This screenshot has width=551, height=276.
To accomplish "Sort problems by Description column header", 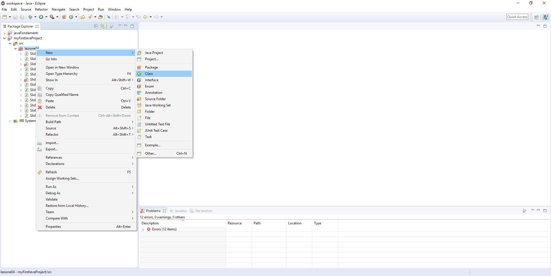I will pyautogui.click(x=183, y=223).
